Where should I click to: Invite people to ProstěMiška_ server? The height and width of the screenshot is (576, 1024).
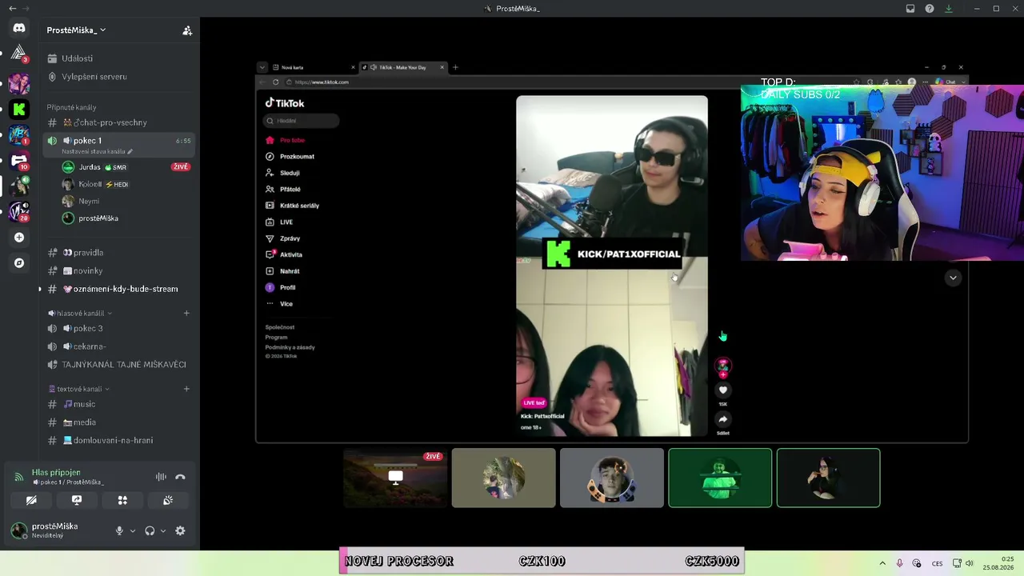point(187,30)
